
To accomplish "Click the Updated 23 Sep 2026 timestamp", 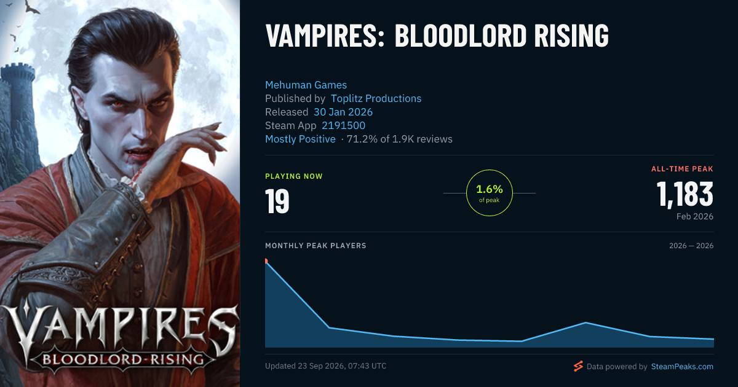I will point(326,366).
